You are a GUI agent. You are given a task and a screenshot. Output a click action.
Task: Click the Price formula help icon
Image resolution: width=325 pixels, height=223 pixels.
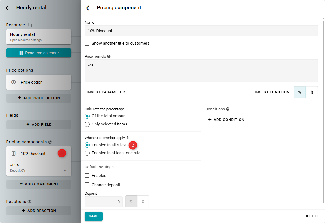(x=109, y=57)
